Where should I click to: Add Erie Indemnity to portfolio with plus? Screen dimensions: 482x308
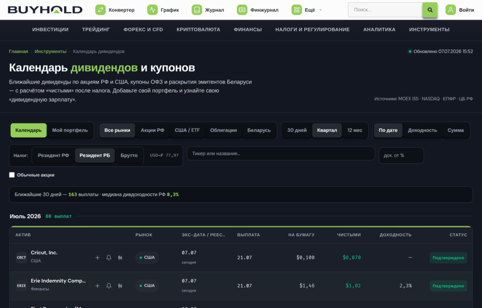click(x=97, y=286)
